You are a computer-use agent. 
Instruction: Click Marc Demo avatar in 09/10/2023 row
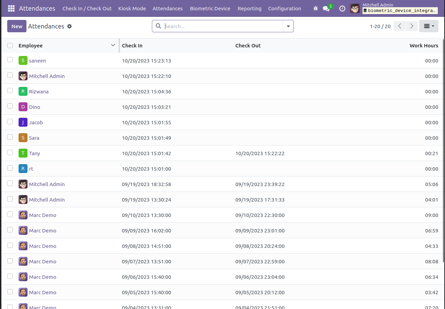point(23,215)
